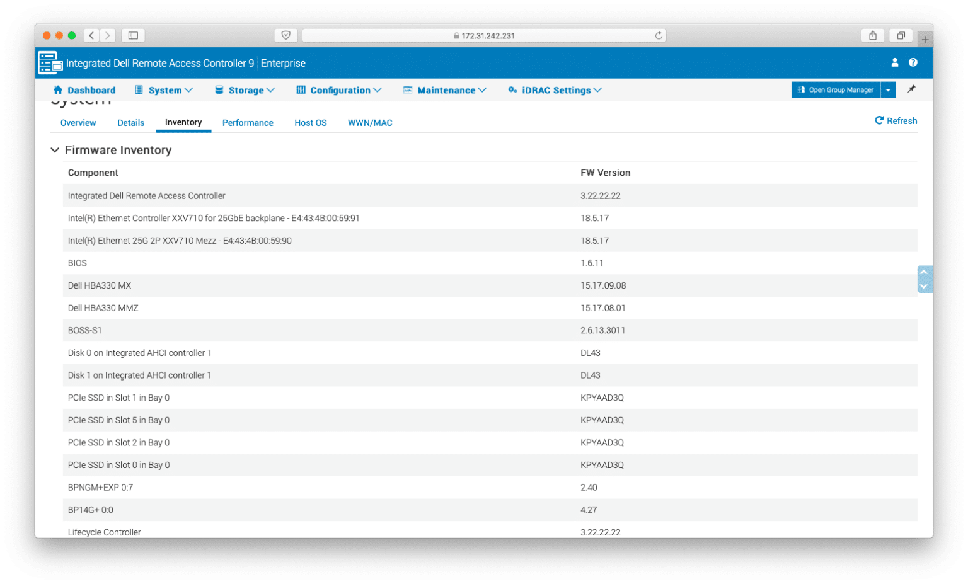
Task: Select PCIe SSD in Slot 0 row
Action: click(x=490, y=465)
